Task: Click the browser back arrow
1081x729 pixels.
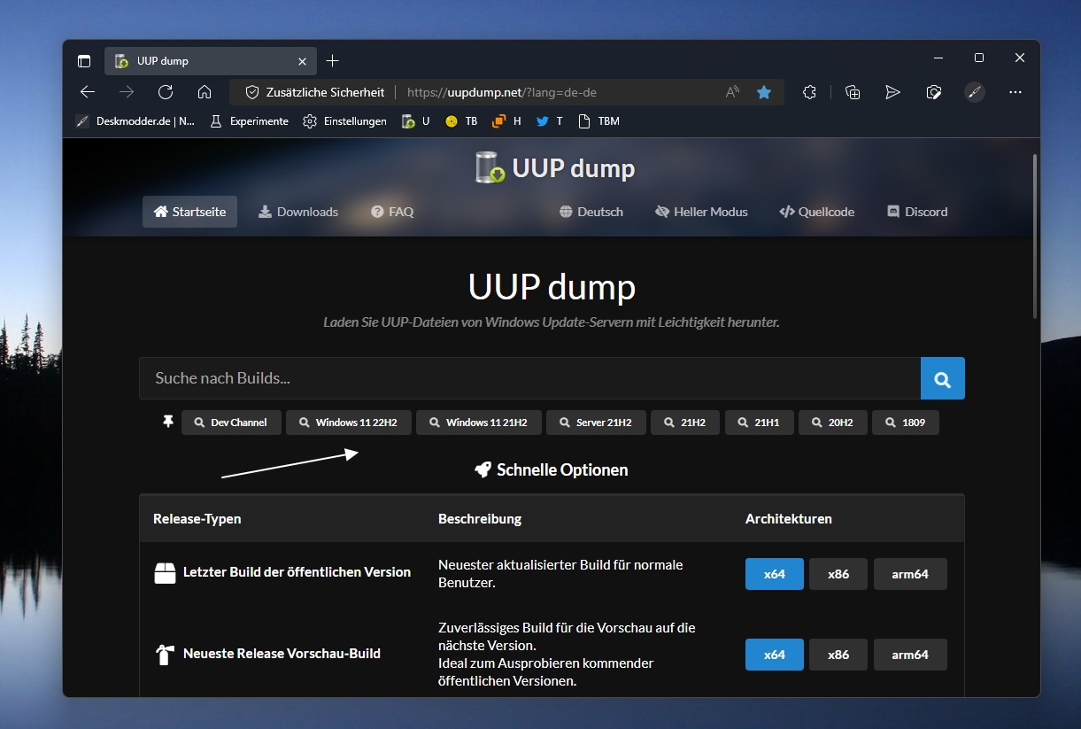Action: tap(87, 92)
